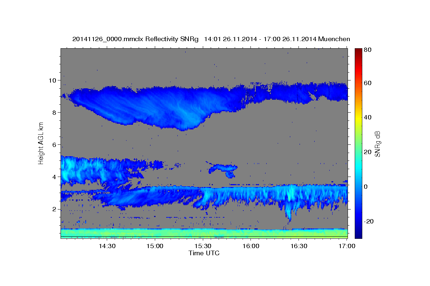This screenshot has height=286, width=430.
Task: Click the yellow-green near-surface echo band
Action: click(204, 233)
